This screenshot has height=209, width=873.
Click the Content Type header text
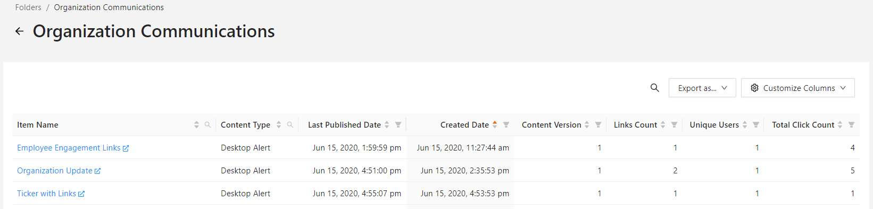[x=245, y=125]
